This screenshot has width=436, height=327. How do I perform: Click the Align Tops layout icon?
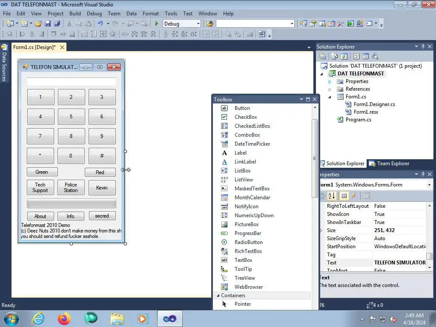point(54,34)
